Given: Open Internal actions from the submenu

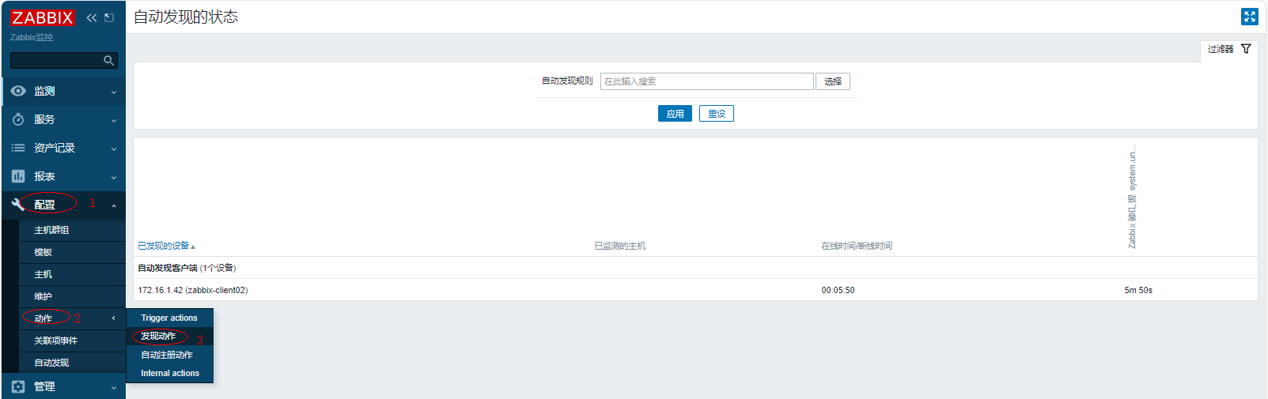Looking at the screenshot, I should [170, 374].
